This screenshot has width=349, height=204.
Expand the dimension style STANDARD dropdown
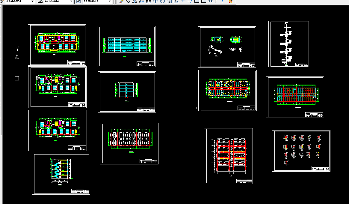[x=71, y=1]
